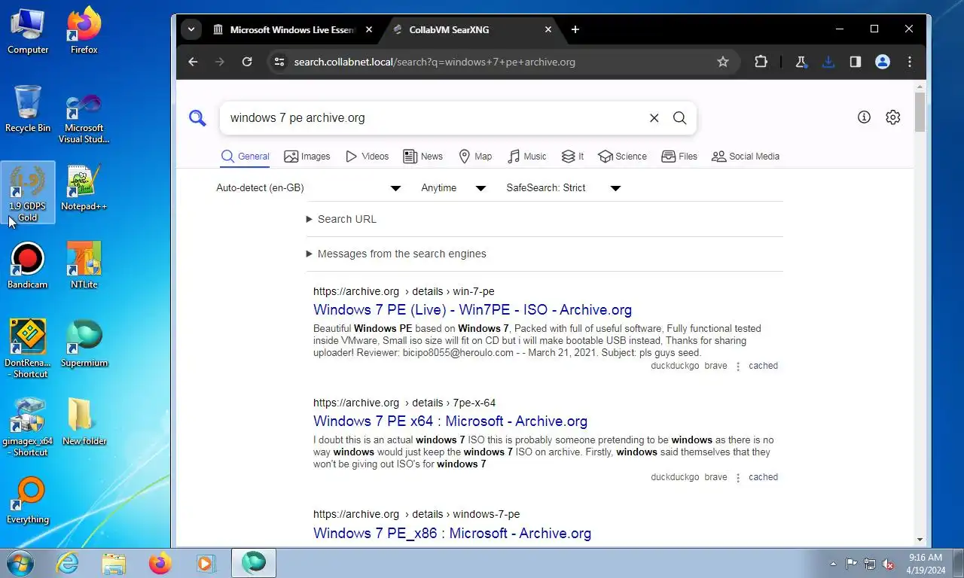Screen dimensions: 964x578
Task: Select the Map search category
Action: (475, 157)
